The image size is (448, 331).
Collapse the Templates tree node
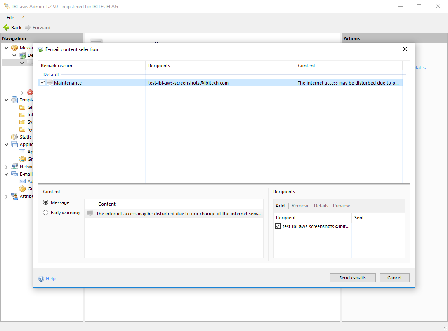click(x=6, y=100)
